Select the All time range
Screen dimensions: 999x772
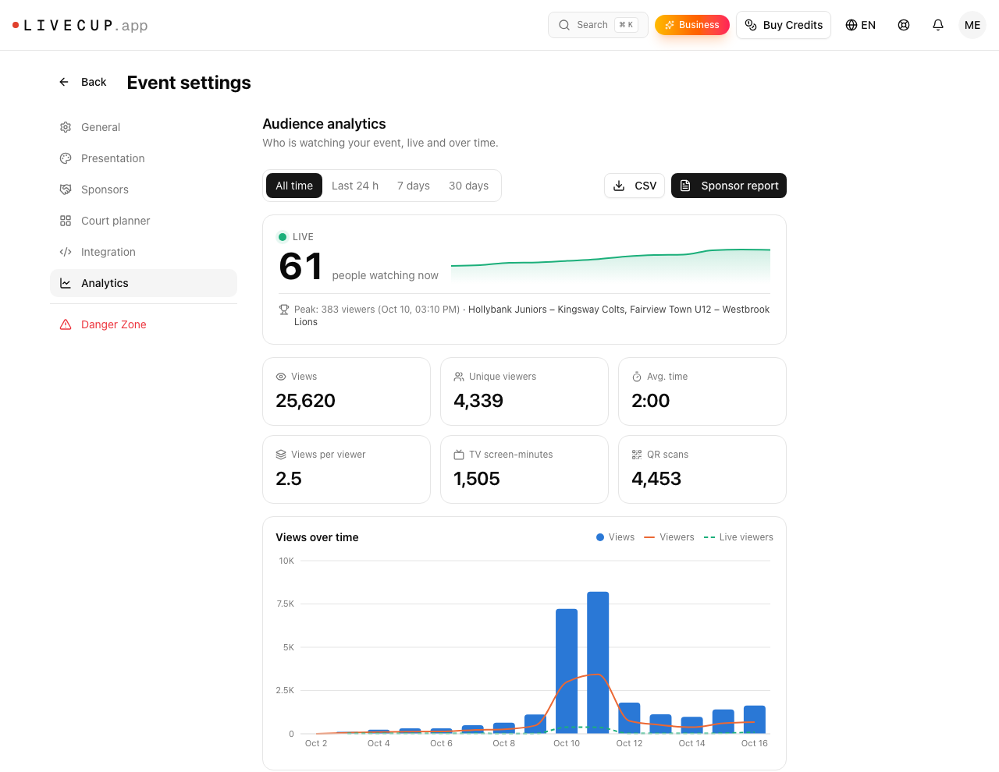[294, 186]
